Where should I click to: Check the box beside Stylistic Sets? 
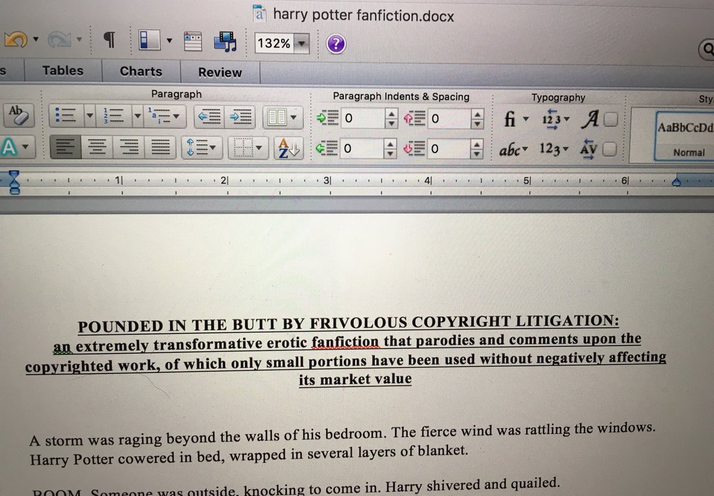(610, 121)
